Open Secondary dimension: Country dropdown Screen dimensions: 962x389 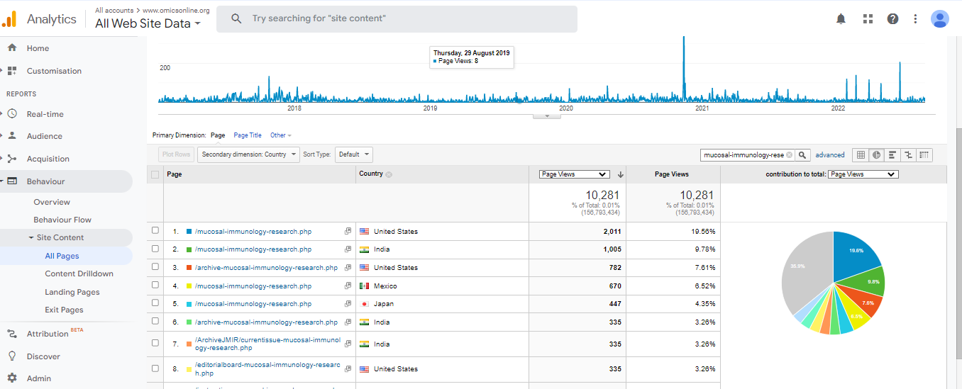(x=248, y=154)
